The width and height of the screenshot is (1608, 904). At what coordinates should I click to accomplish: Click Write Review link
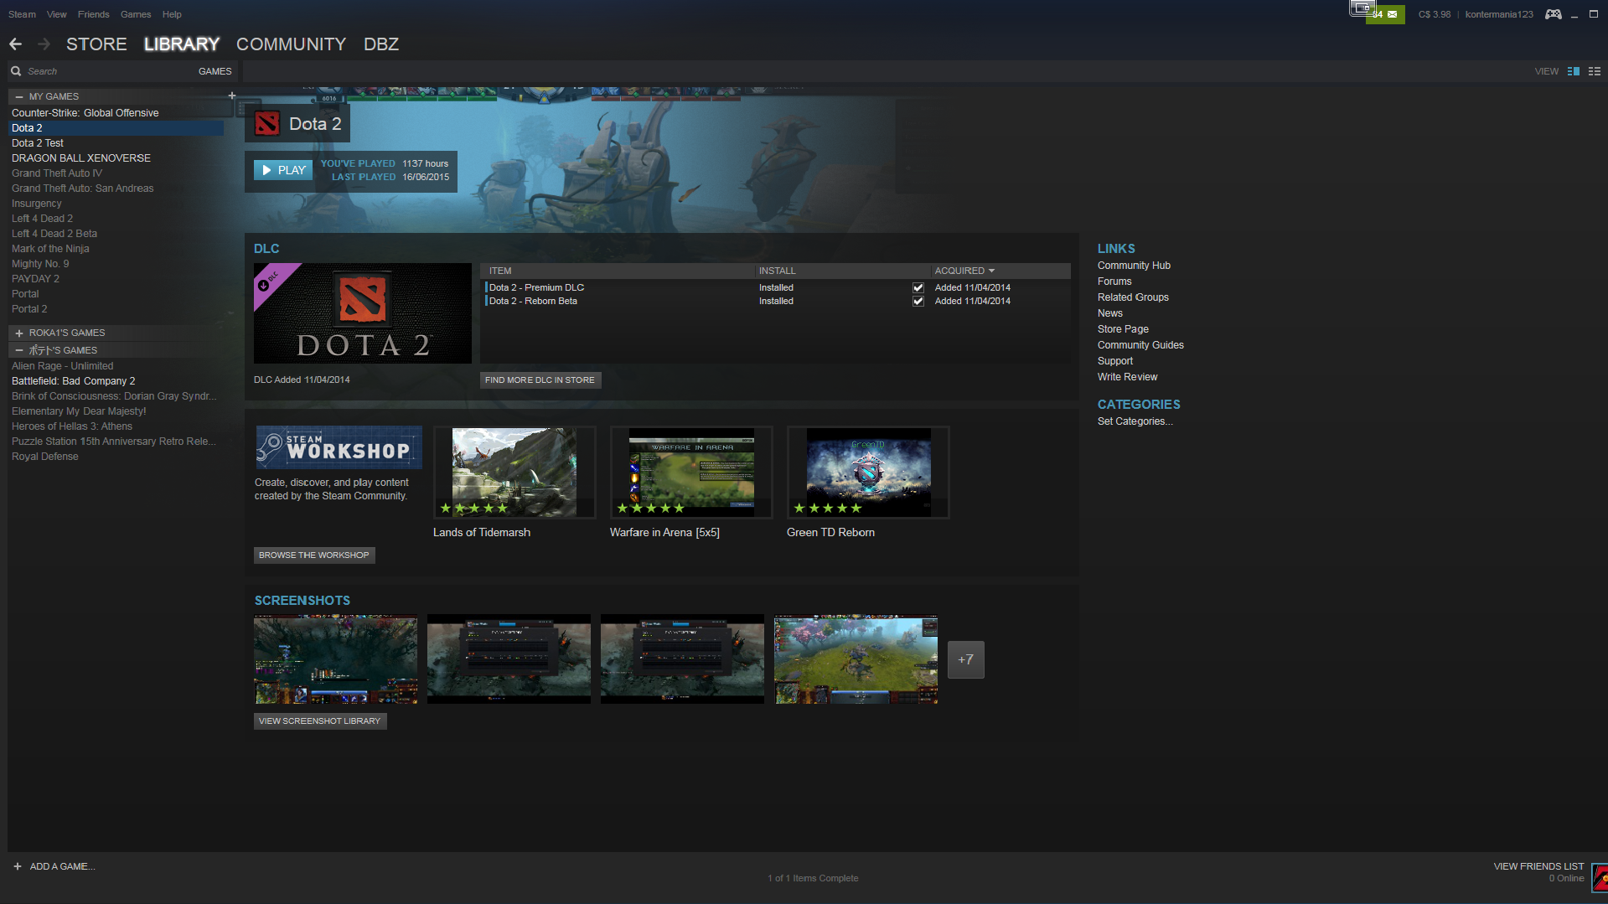click(1127, 377)
